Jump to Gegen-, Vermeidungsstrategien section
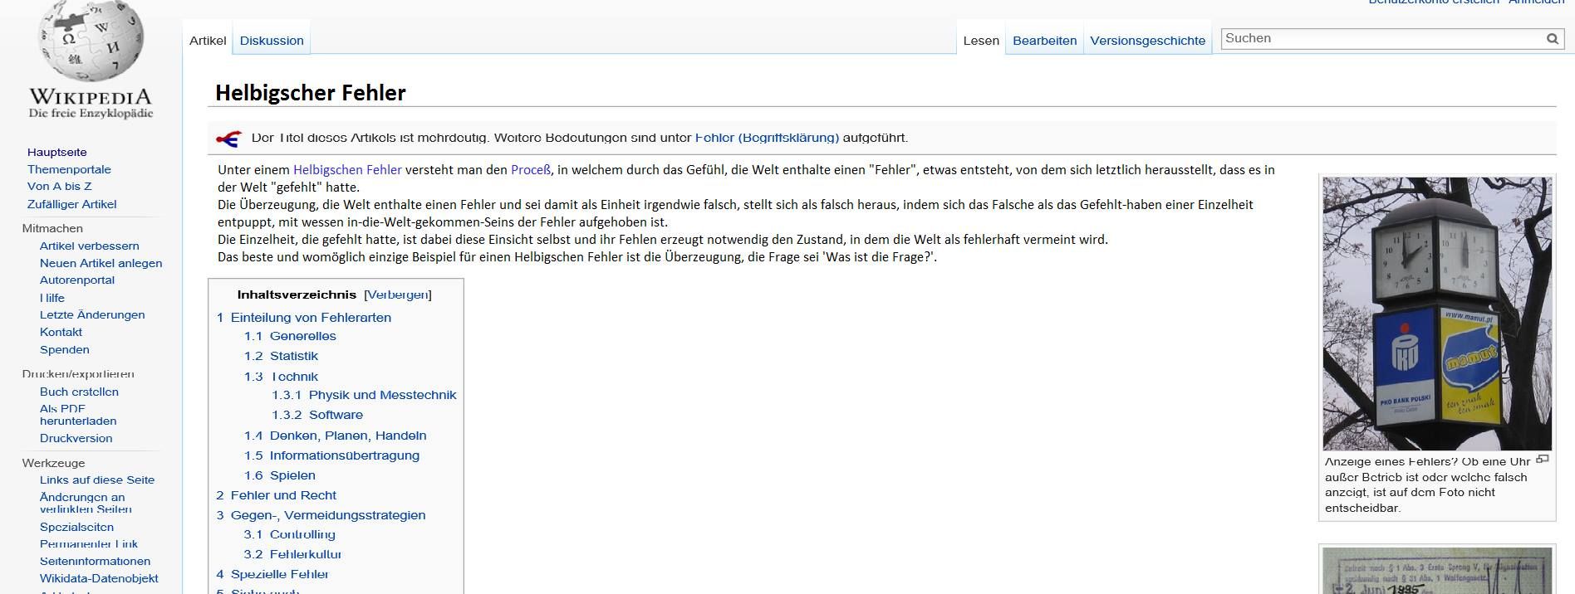Viewport: 1575px width, 594px height. 327,515
